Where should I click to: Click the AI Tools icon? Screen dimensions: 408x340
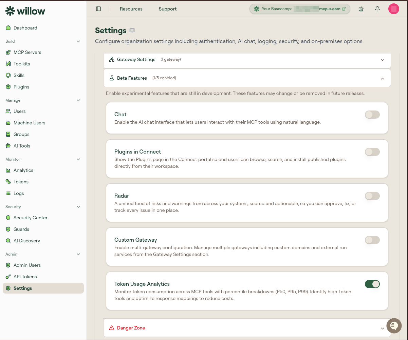pyautogui.click(x=8, y=146)
